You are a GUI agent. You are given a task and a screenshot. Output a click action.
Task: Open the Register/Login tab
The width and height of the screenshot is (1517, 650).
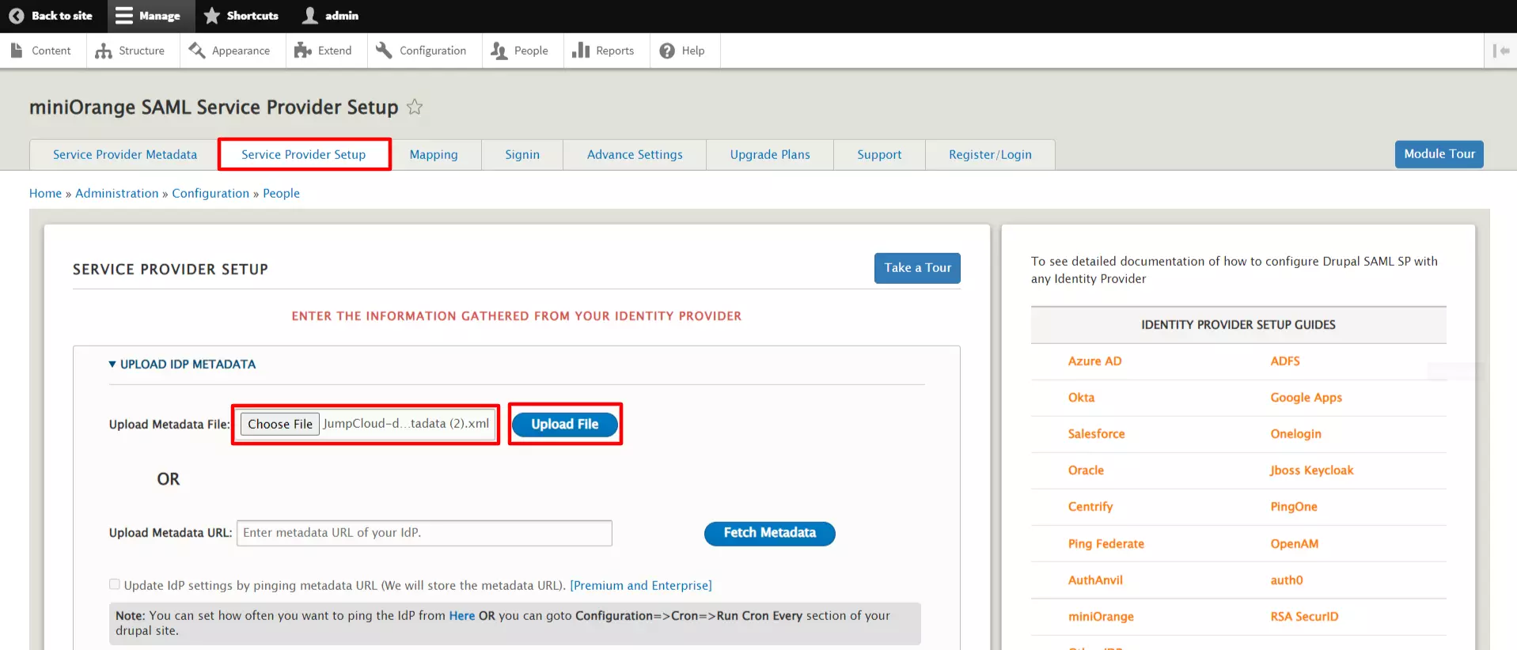click(x=990, y=155)
